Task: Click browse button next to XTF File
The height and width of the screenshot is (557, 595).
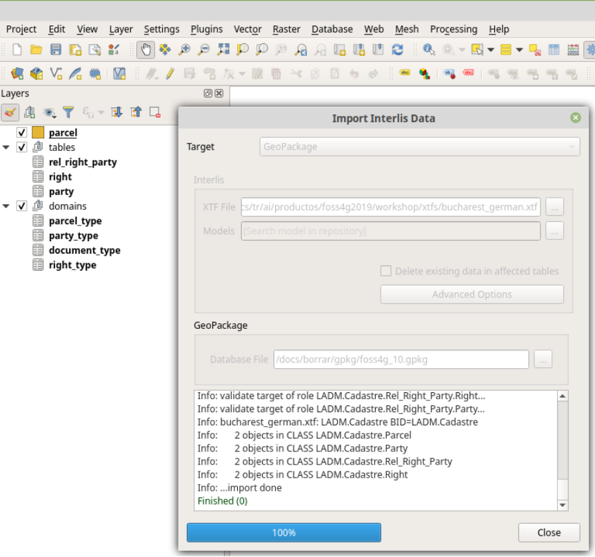Action: 554,207
